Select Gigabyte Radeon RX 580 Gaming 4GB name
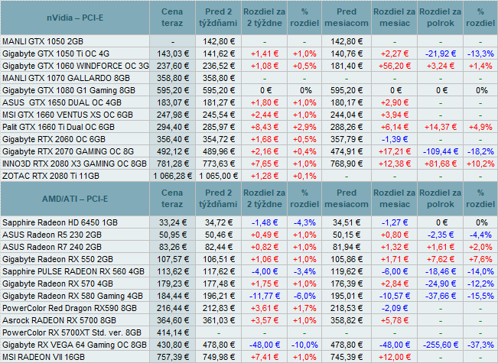Viewport: 498px width, 363px height. tap(73, 296)
